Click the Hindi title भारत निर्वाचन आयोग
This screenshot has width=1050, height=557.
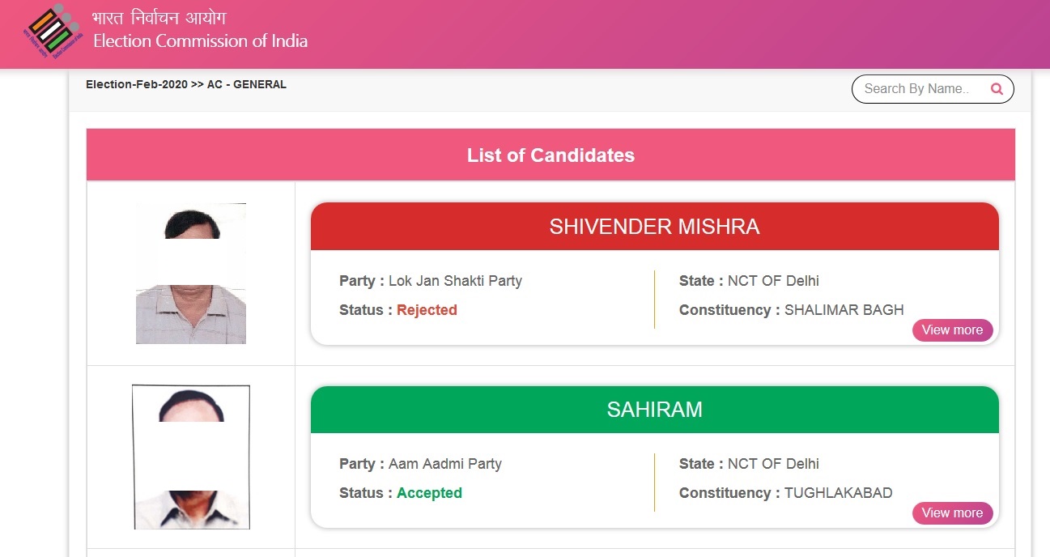159,18
